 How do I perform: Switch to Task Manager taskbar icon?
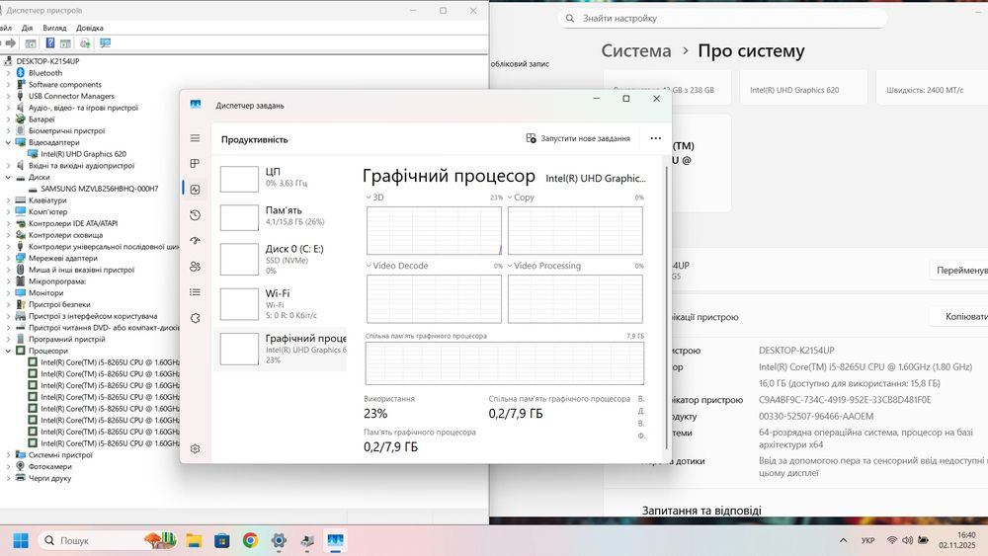(x=335, y=540)
